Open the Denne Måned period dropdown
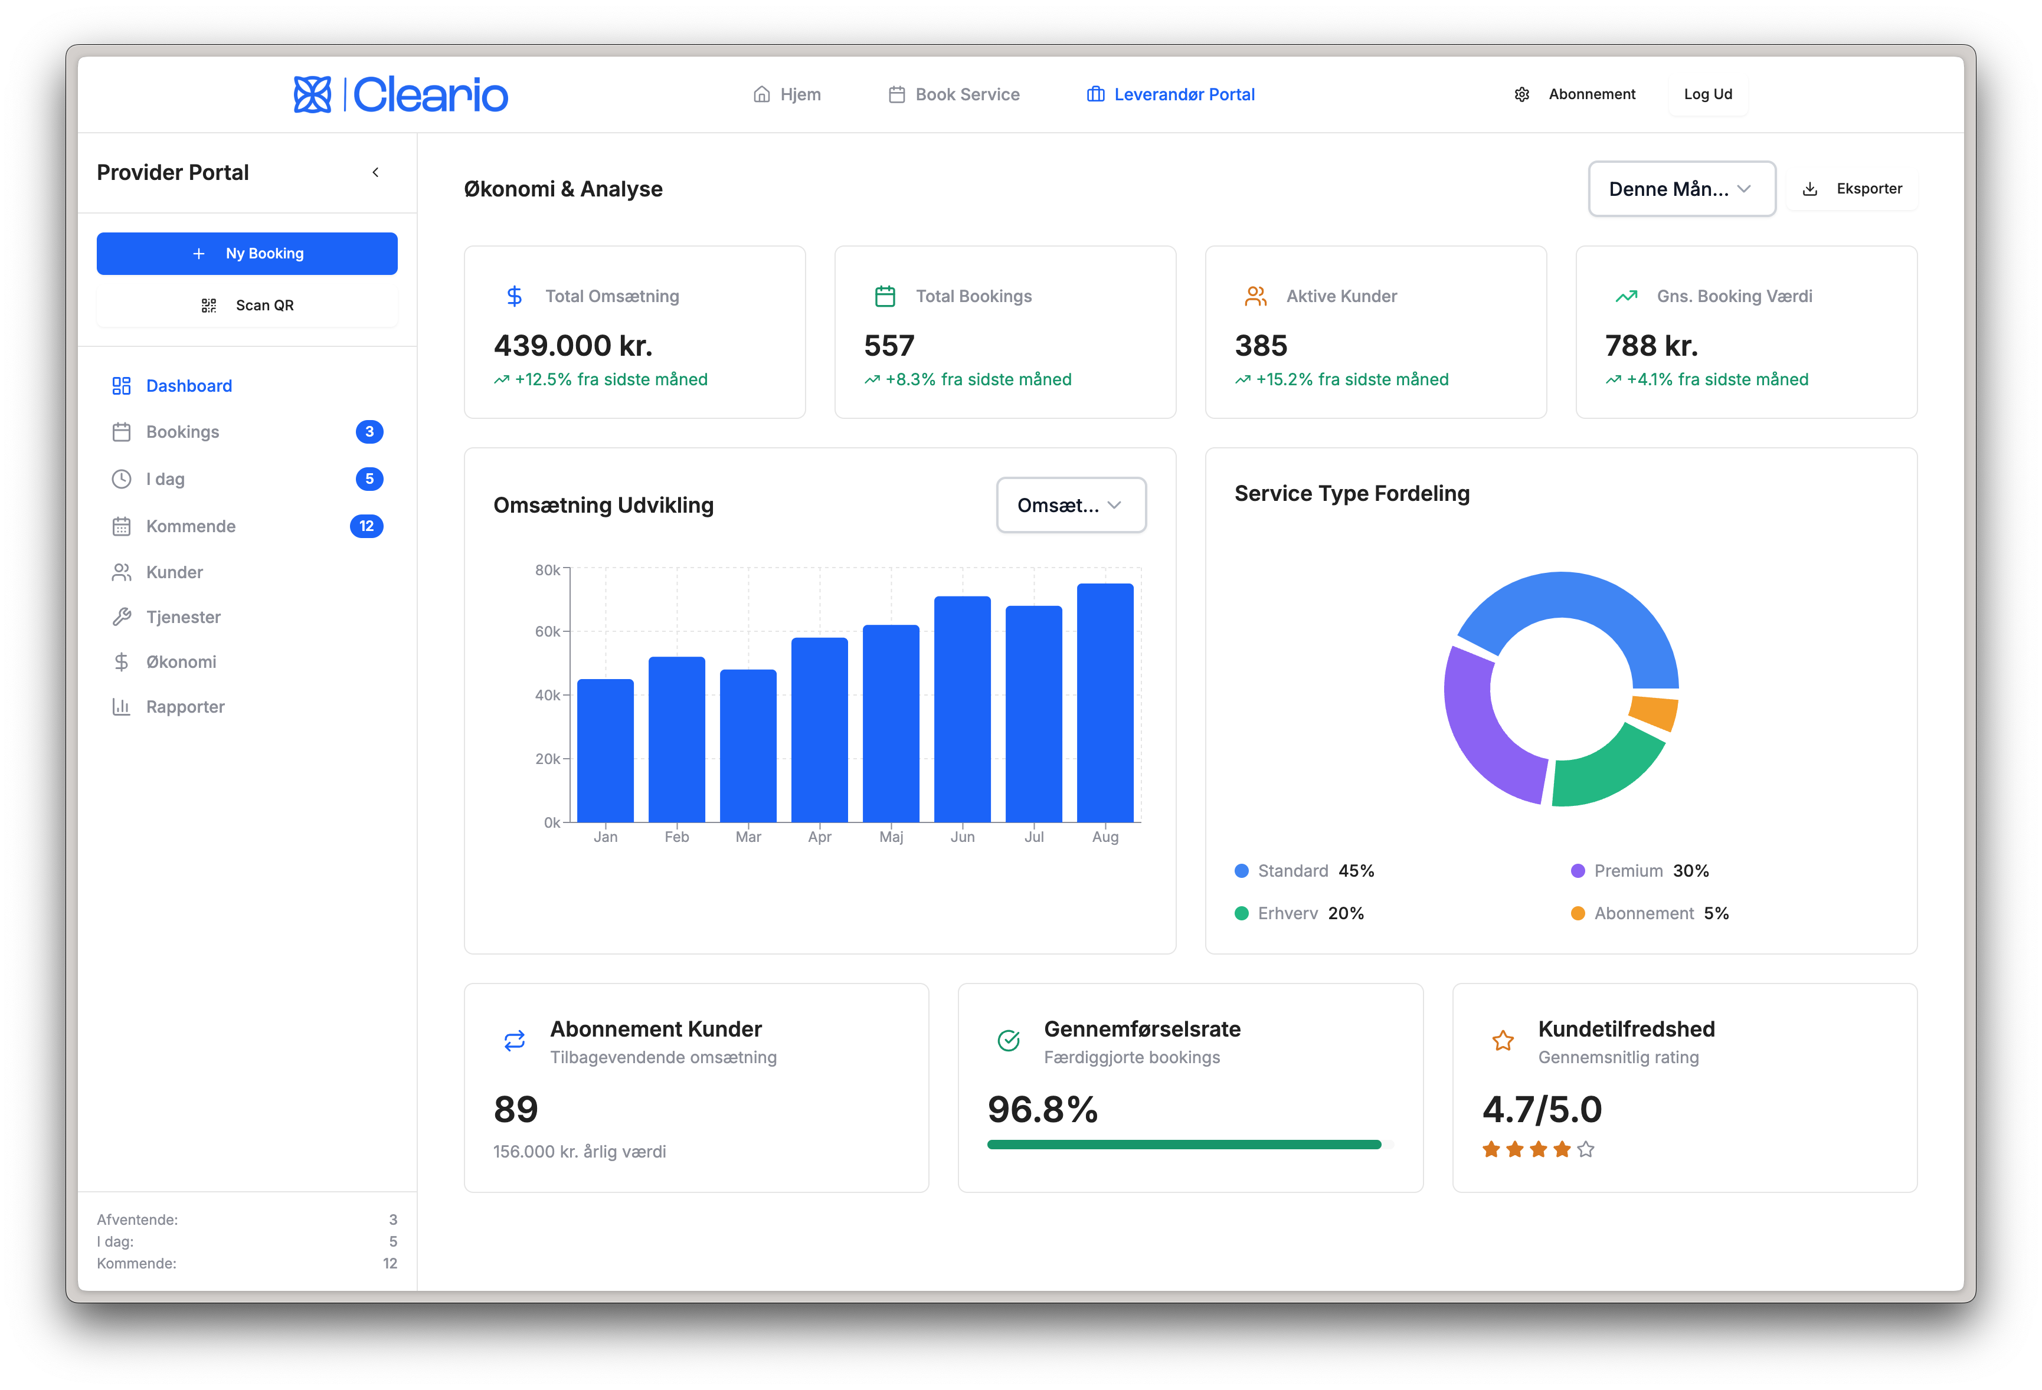This screenshot has height=1390, width=2042. pyautogui.click(x=1681, y=189)
